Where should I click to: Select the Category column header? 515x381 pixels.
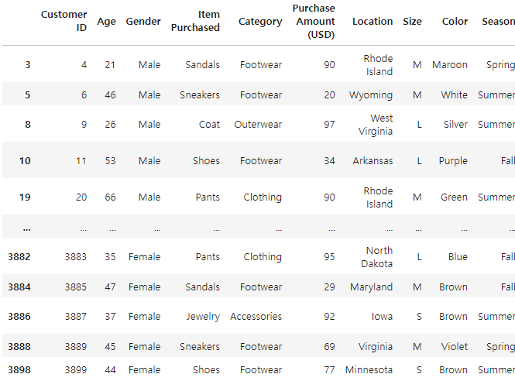coord(260,22)
